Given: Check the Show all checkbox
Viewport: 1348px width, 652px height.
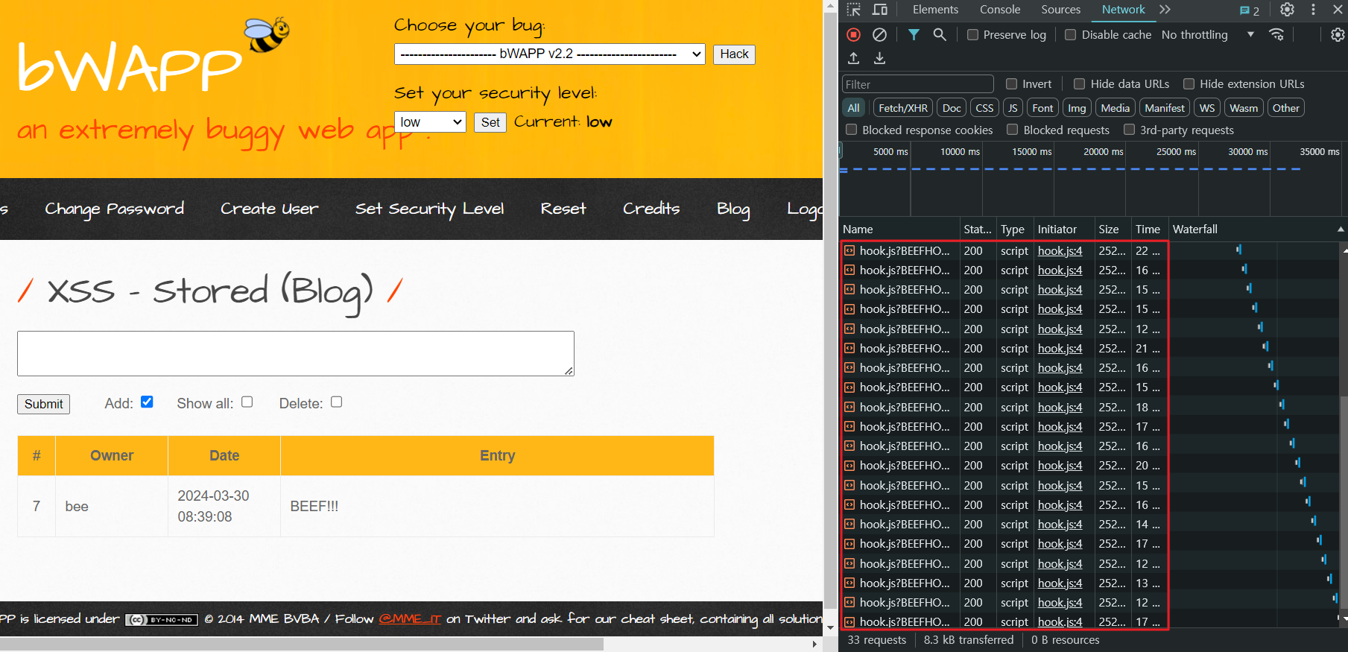Looking at the screenshot, I should [x=247, y=402].
